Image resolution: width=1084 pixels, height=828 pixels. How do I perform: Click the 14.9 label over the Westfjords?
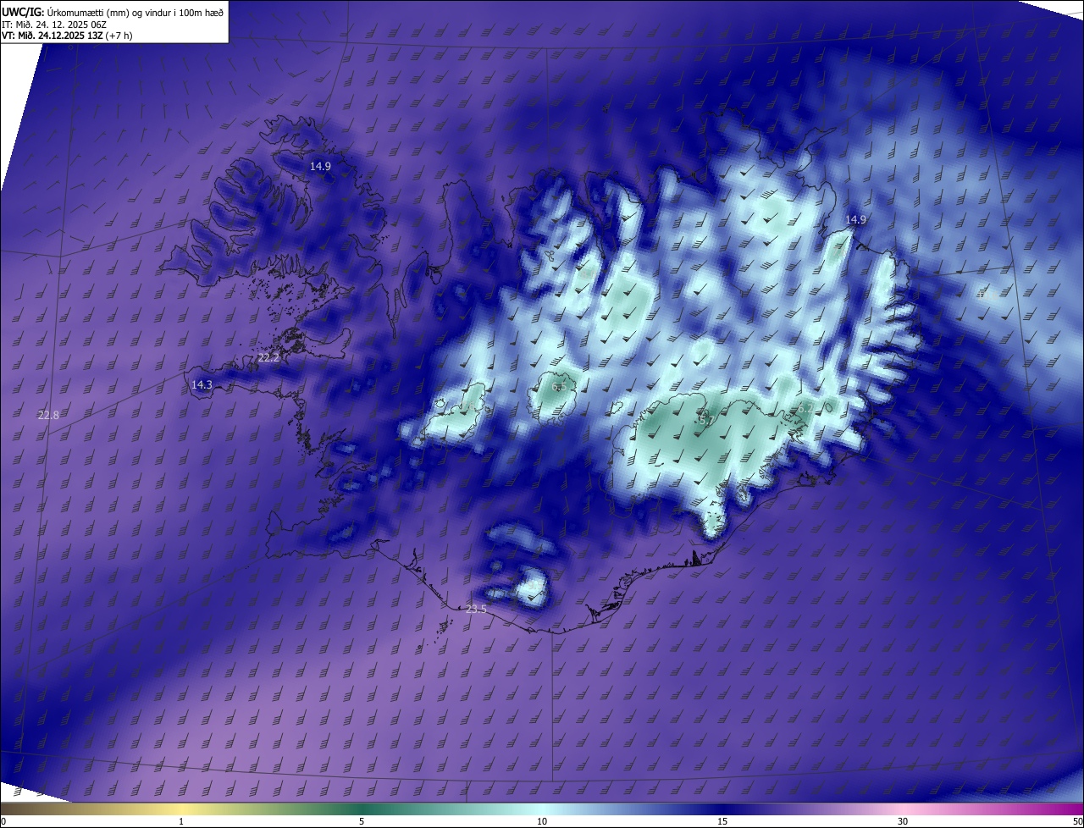coord(320,166)
